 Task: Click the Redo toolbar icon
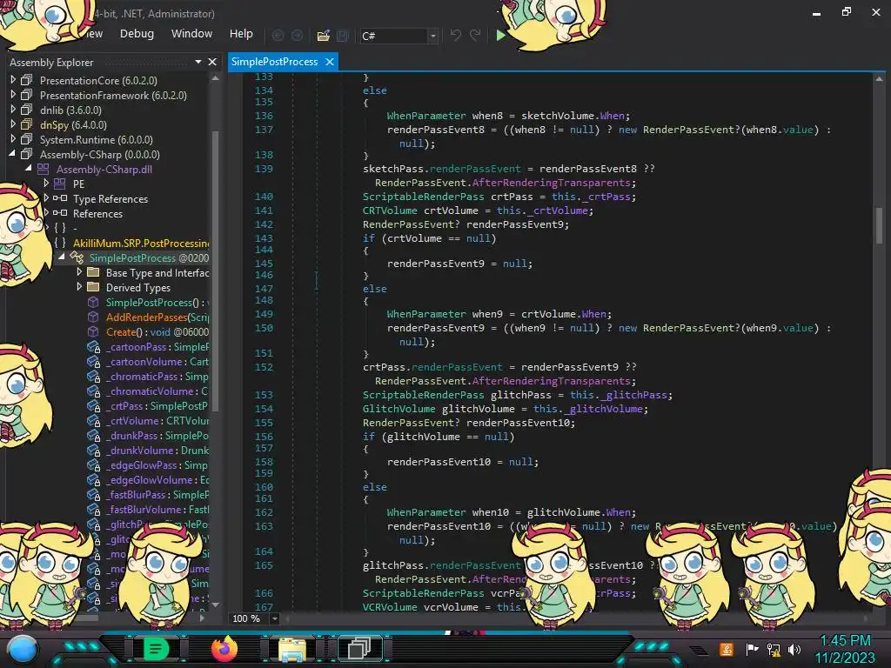click(475, 35)
